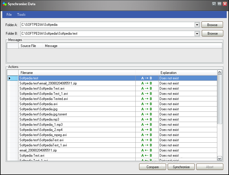Click A→B direction icon for Softpedia.jpg.torrent
The image size is (229, 175).
[147, 114]
